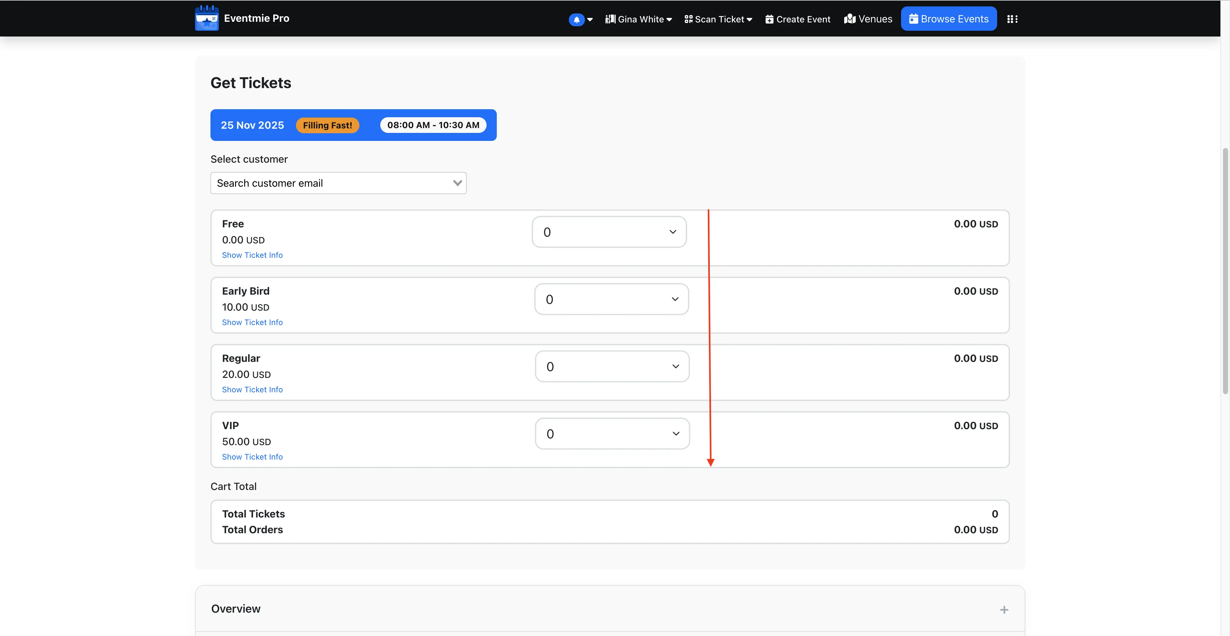
Task: Click the Early Bird 10.00 USD price
Action: coord(245,307)
